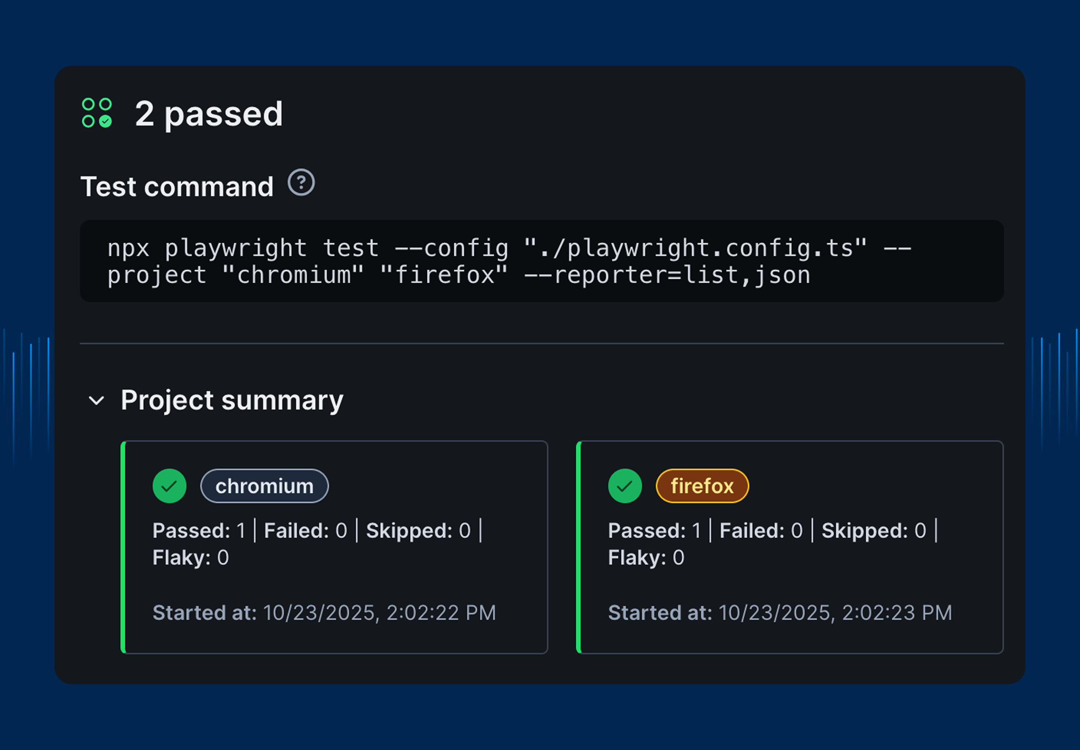Click chromium Failed: 0 count
This screenshot has height=750, width=1080.
(x=305, y=531)
